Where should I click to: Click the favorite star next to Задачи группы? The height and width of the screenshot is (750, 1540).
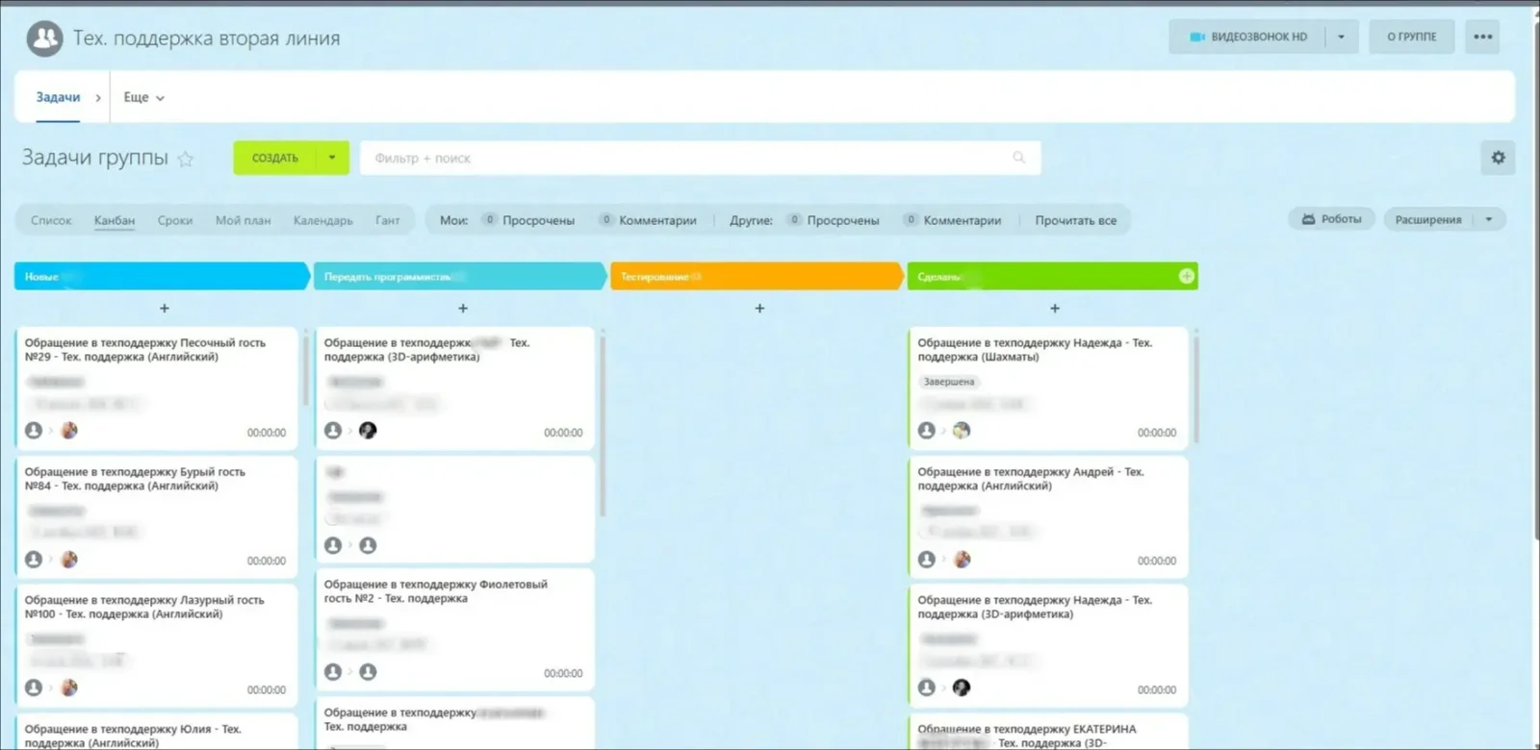tap(186, 159)
